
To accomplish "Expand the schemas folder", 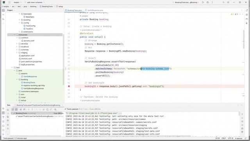I will coord(17,50).
